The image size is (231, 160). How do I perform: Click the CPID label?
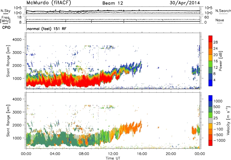[6, 27]
